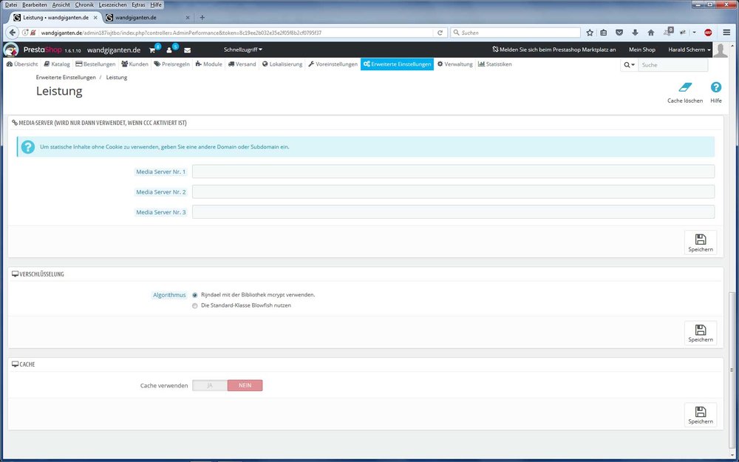The image size is (739, 462).
Task: Open the Übersicht menu
Action: 22,64
